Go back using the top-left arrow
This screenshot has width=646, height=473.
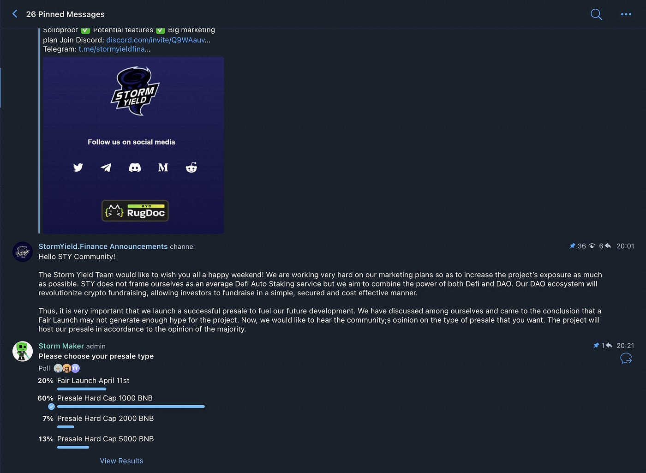tap(15, 14)
